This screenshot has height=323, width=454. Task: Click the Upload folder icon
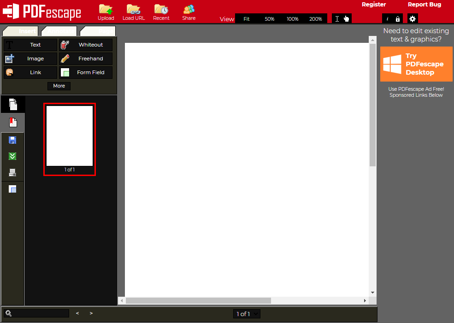[x=106, y=12]
